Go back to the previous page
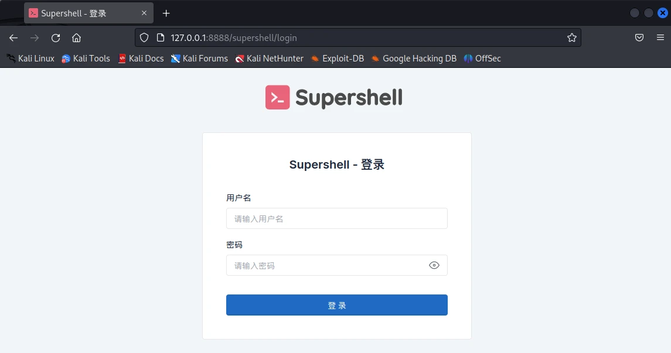The width and height of the screenshot is (671, 353). click(13, 38)
